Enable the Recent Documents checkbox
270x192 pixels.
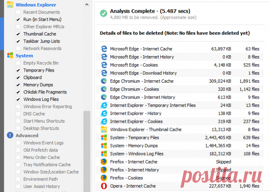coord(18,12)
